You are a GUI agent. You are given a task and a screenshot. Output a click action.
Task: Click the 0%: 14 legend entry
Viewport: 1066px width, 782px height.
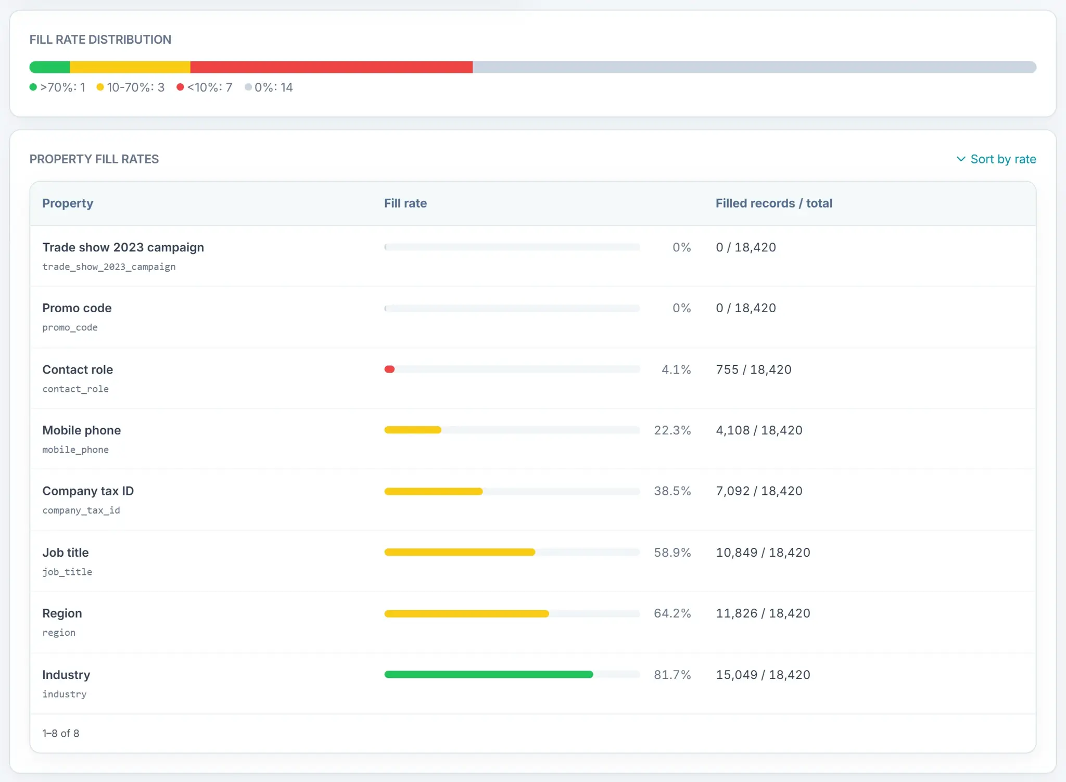click(269, 87)
